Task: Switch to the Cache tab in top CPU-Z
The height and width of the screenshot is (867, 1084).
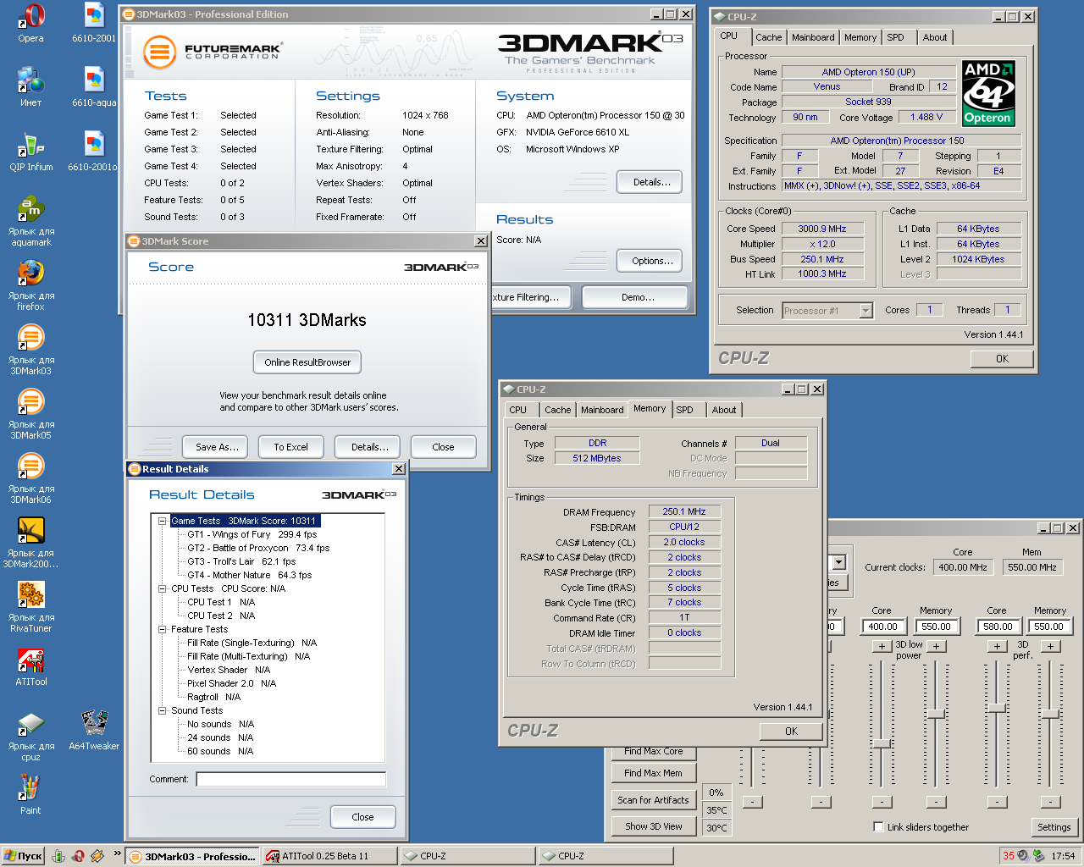Action: [x=768, y=37]
